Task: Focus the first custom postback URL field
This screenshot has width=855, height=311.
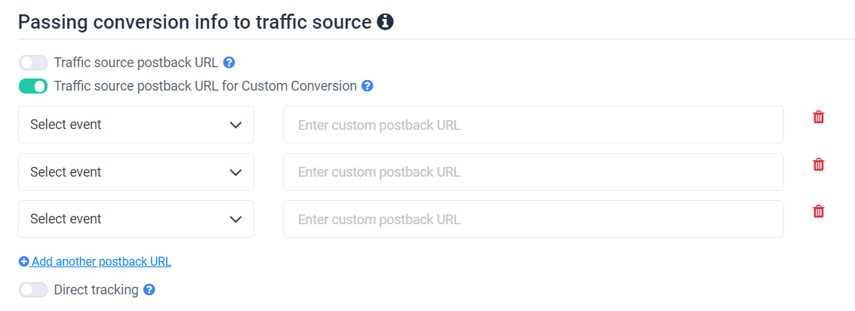Action: (x=533, y=125)
